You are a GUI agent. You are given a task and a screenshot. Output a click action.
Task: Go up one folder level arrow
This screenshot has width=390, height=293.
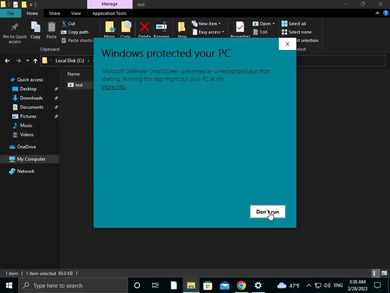pos(35,61)
